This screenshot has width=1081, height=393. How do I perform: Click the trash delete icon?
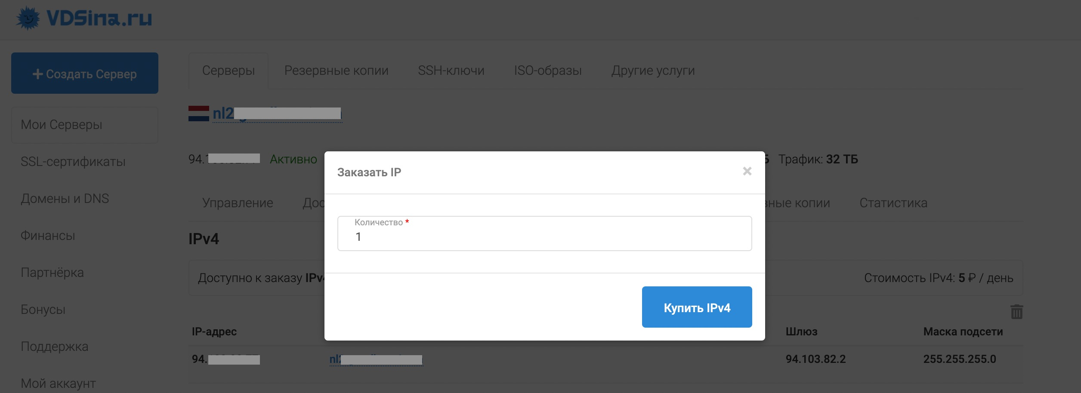pyautogui.click(x=1016, y=312)
